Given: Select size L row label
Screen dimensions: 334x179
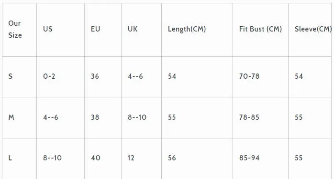Looking at the screenshot, I should coord(20,158).
